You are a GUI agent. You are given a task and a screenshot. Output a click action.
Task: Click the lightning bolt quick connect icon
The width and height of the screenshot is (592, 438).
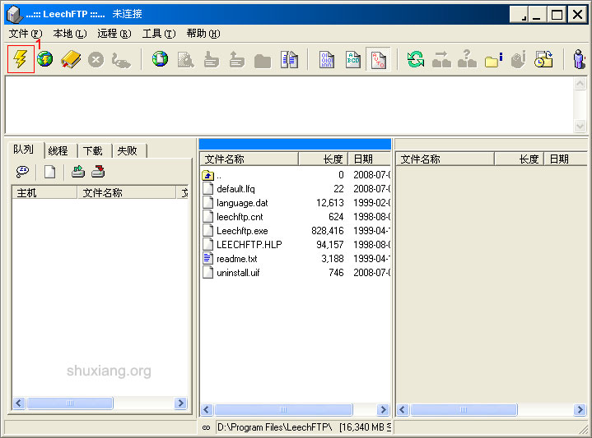click(x=21, y=59)
